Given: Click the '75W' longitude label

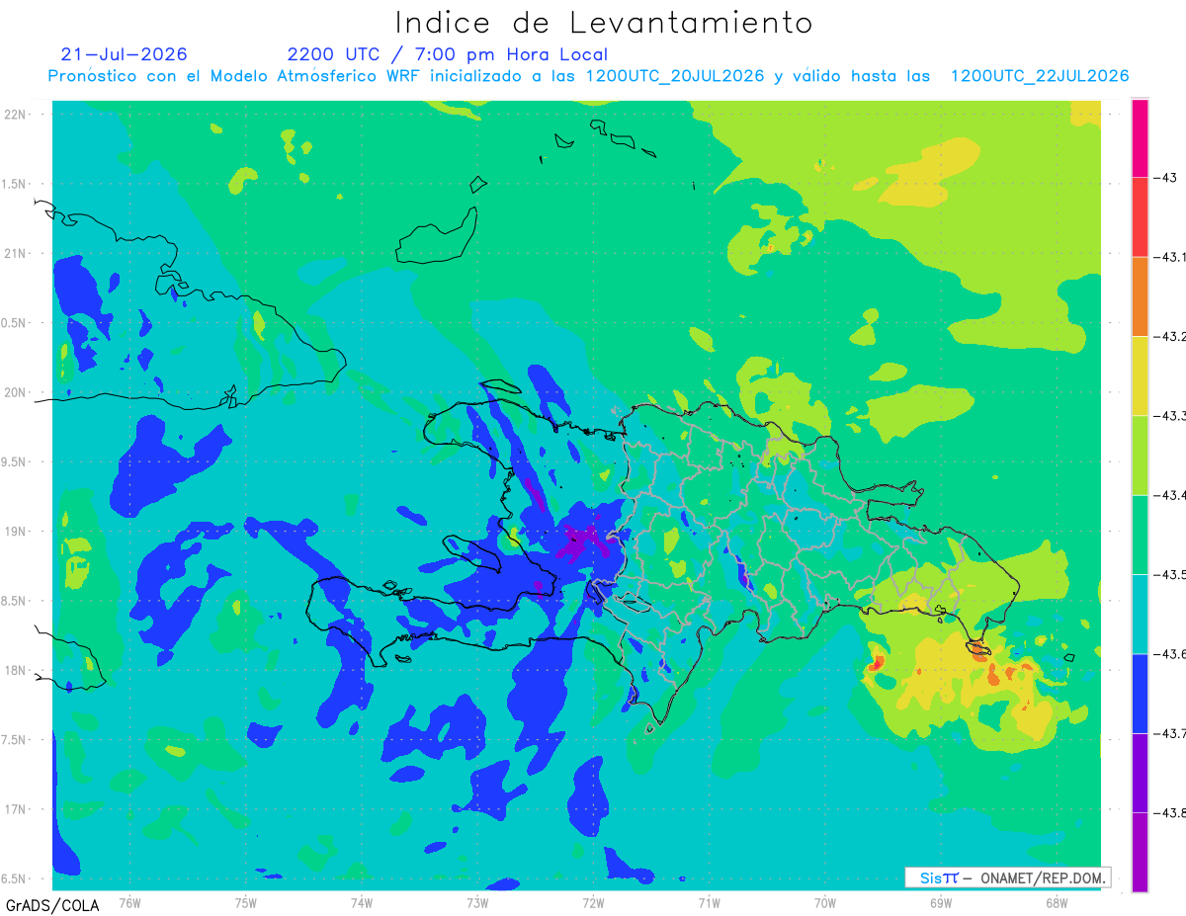Looking at the screenshot, I should [x=246, y=902].
